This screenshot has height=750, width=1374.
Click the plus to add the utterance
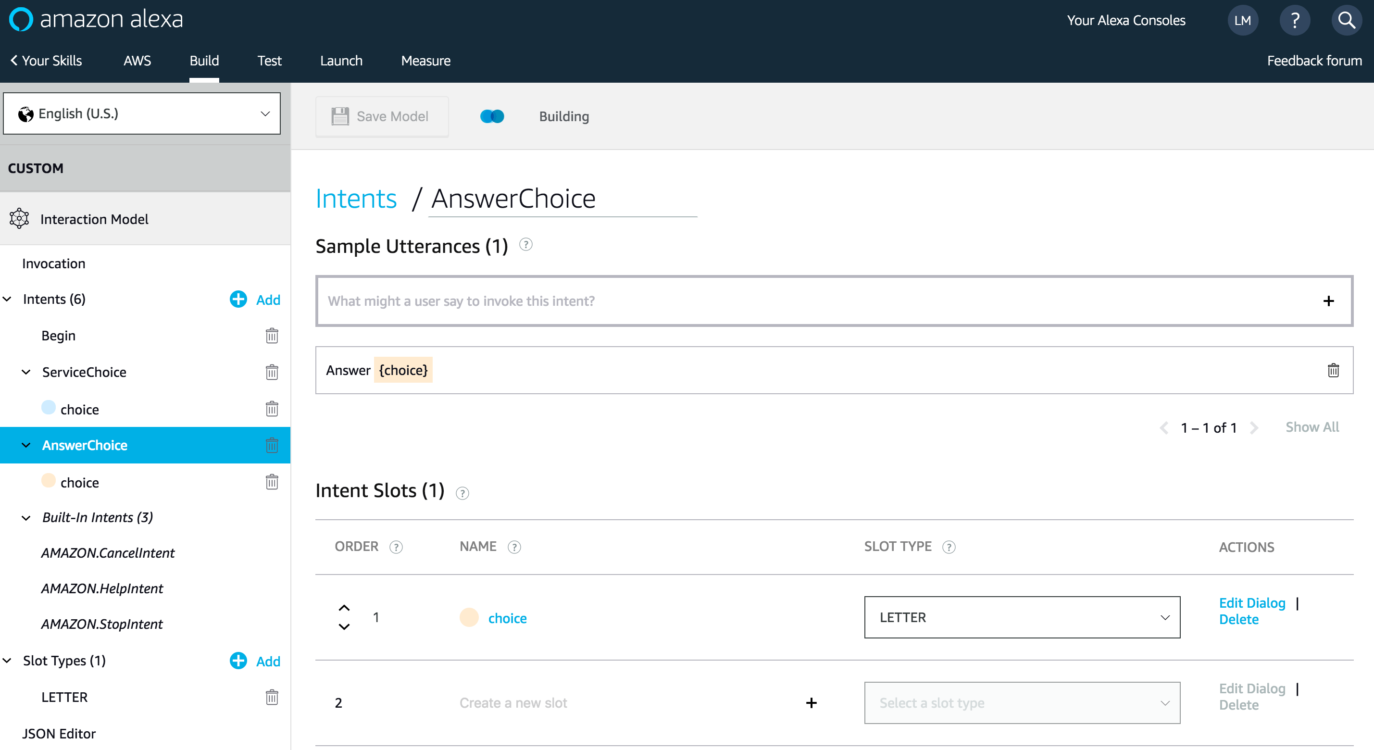(x=1329, y=301)
